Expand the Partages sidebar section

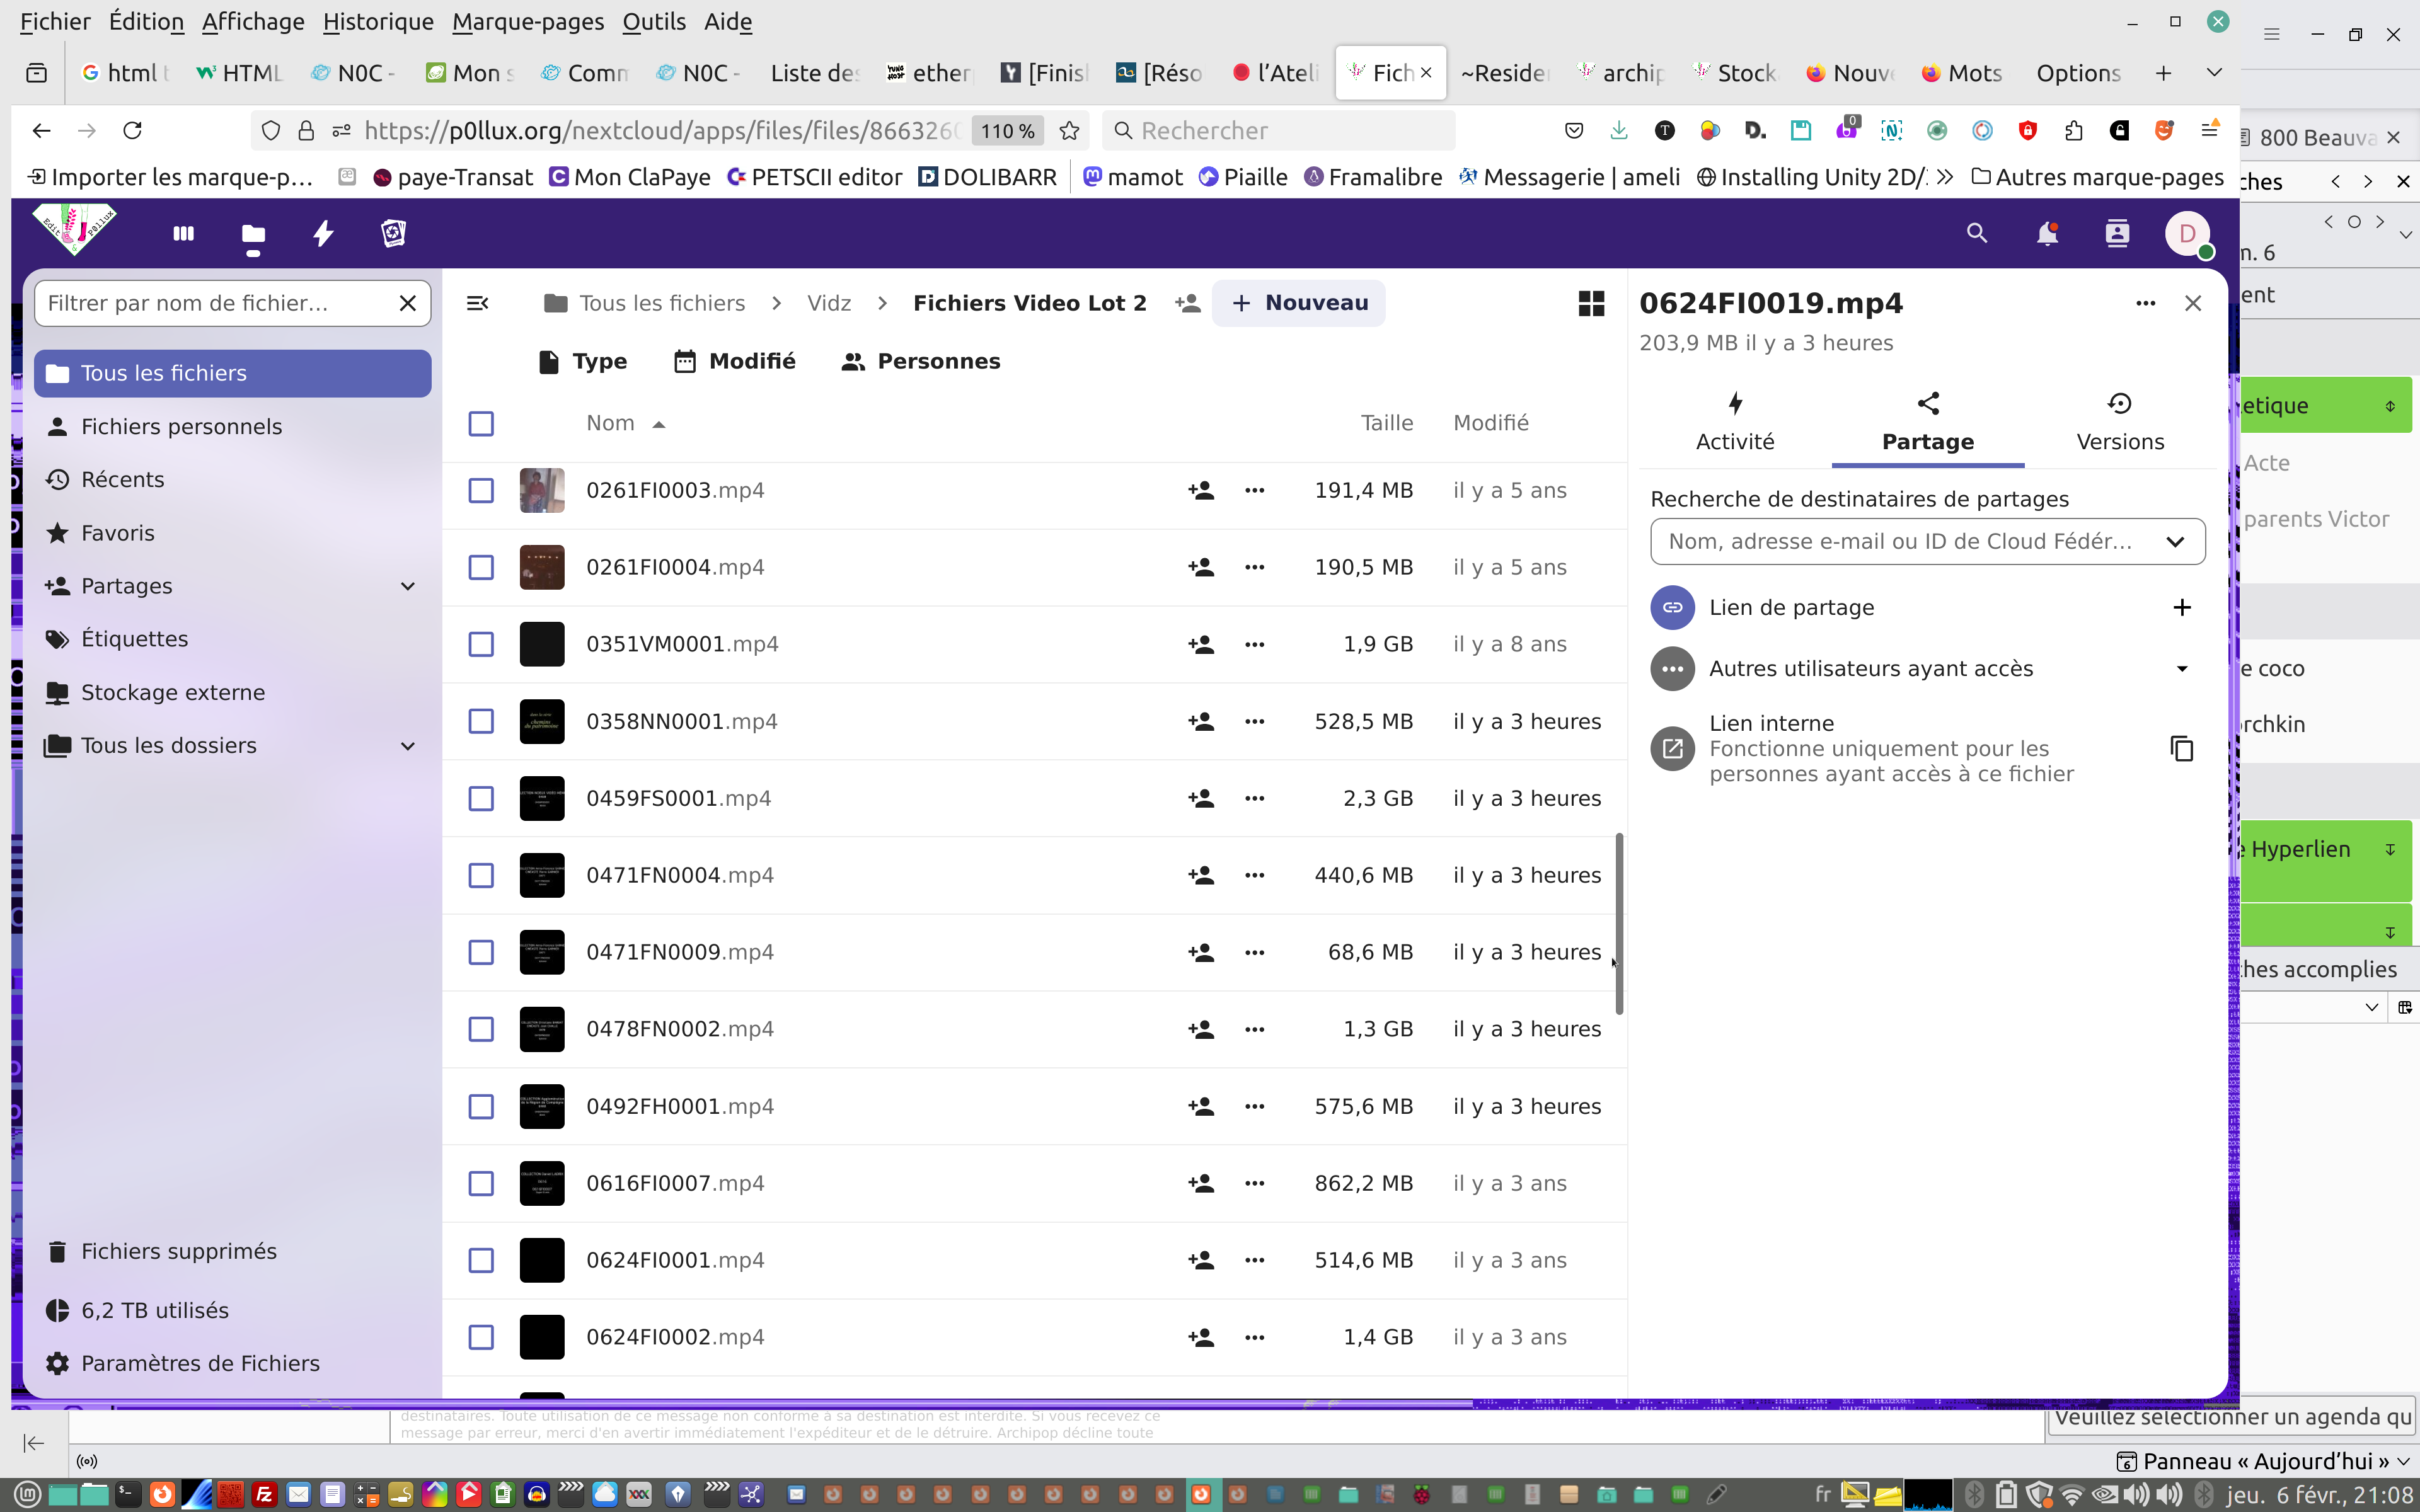click(x=408, y=586)
